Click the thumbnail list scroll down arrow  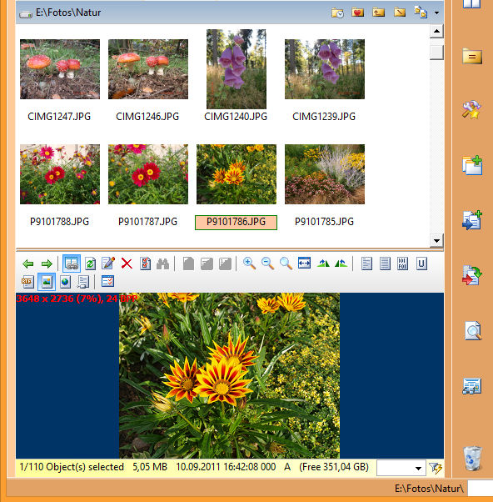436,240
